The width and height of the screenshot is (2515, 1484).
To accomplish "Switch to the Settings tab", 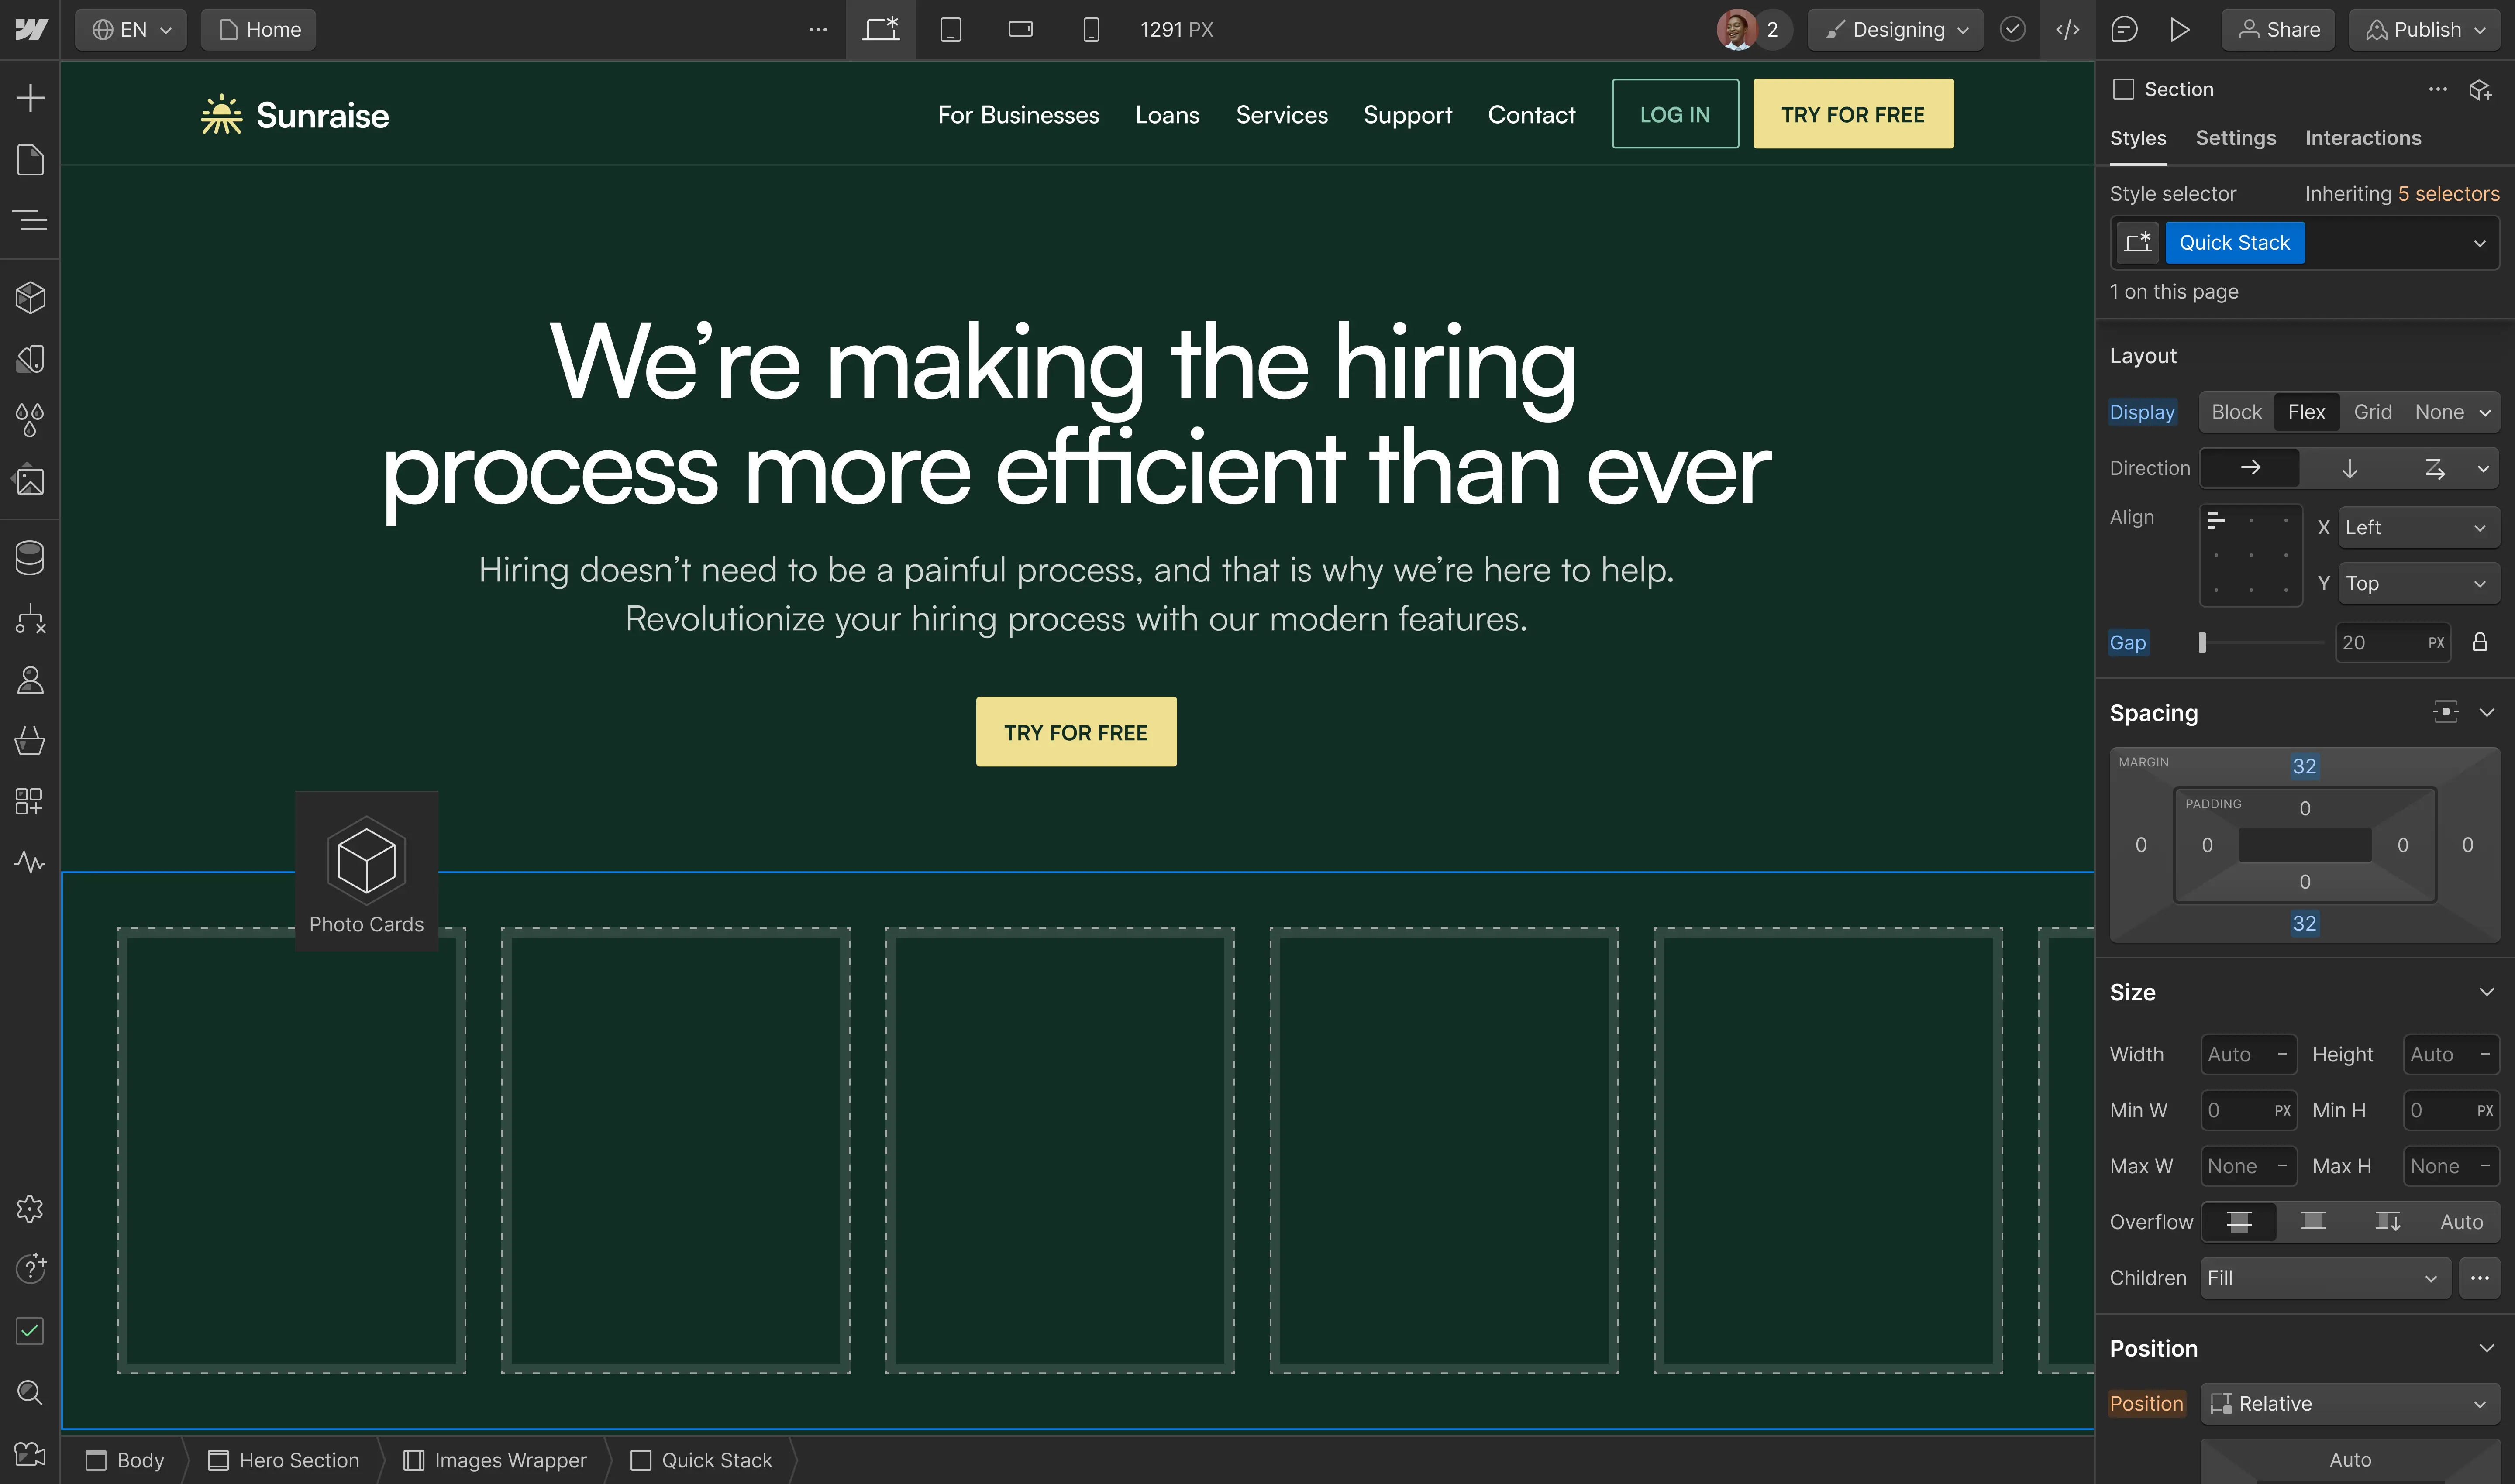I will (x=2236, y=138).
